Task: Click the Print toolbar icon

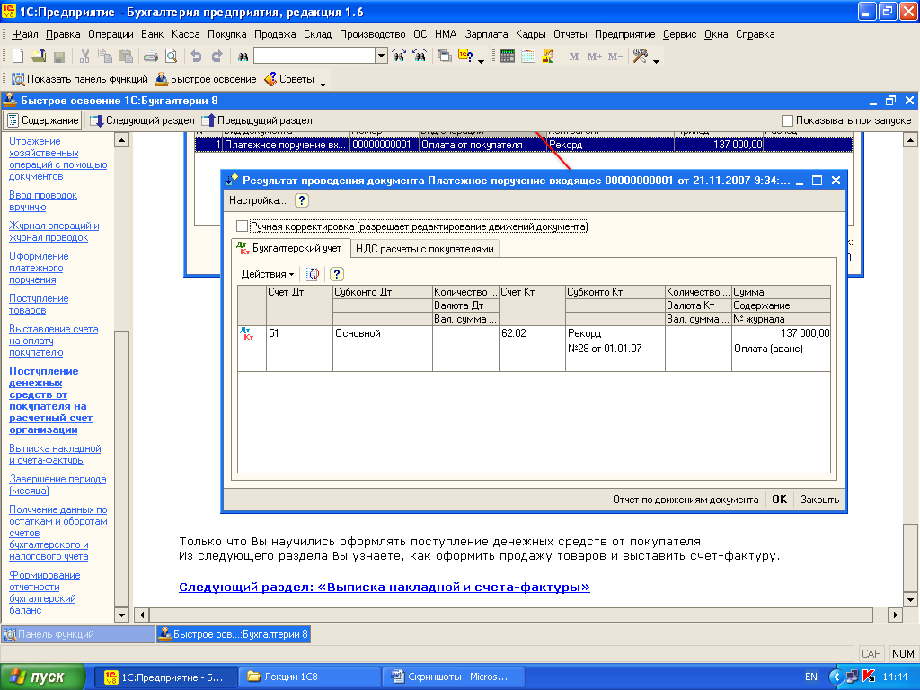Action: pos(151,57)
